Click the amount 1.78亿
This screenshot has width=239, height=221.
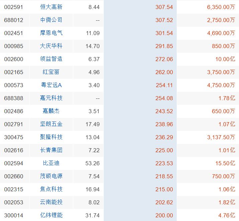pos(227,98)
